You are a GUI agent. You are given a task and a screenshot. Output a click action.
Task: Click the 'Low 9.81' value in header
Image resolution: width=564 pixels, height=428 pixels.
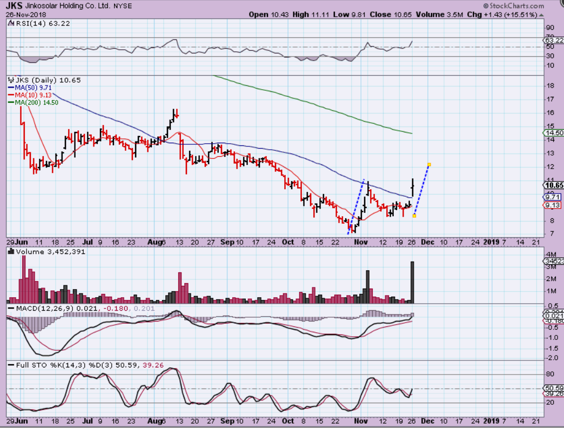point(350,15)
